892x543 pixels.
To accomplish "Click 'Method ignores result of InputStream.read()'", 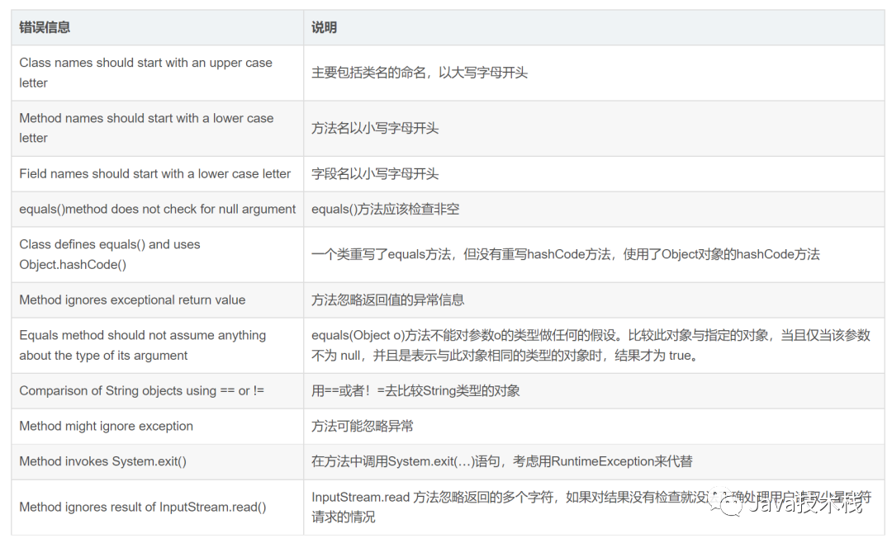I will (x=158, y=508).
